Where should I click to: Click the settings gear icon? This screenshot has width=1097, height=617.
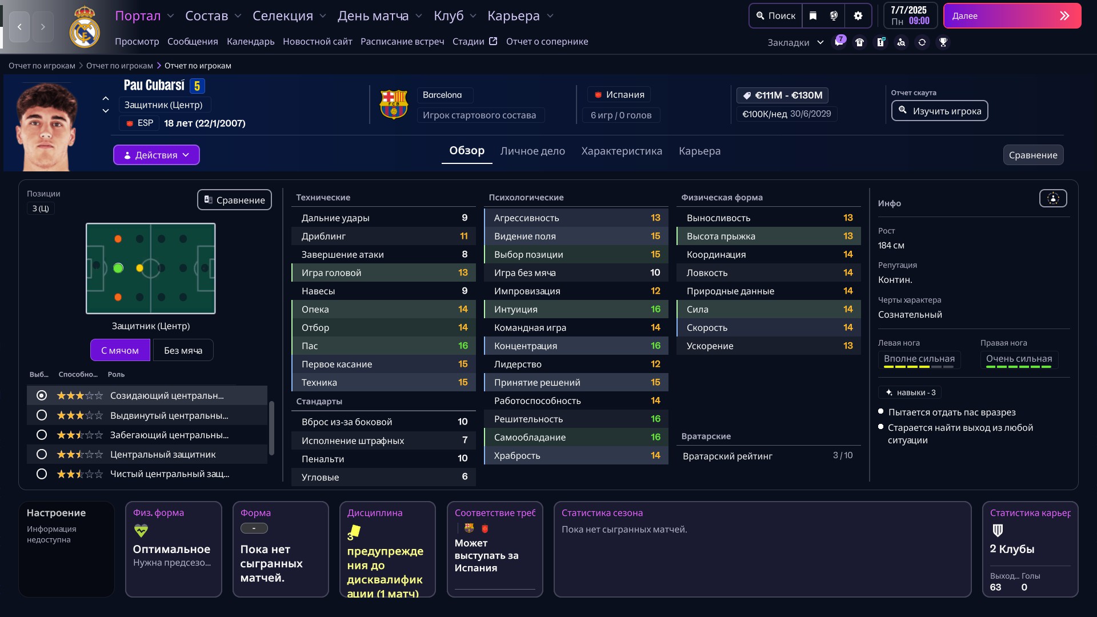[858, 16]
